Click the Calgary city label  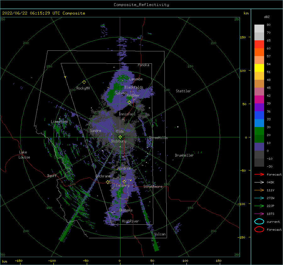click(123, 185)
